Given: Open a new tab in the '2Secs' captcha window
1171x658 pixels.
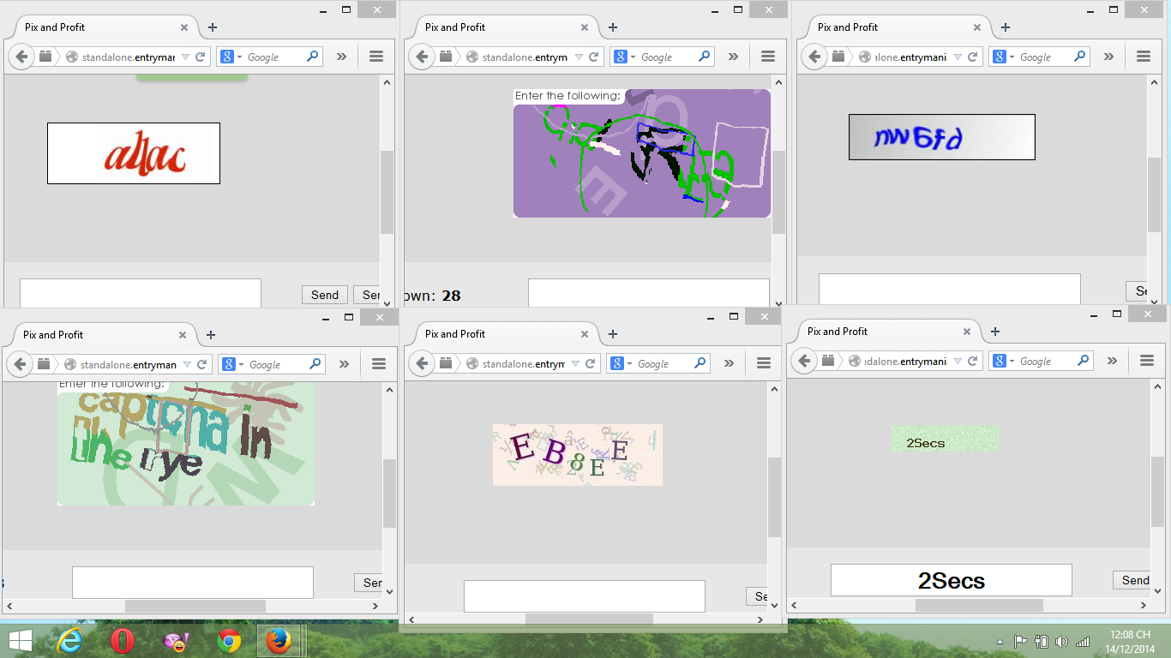Looking at the screenshot, I should tap(995, 332).
